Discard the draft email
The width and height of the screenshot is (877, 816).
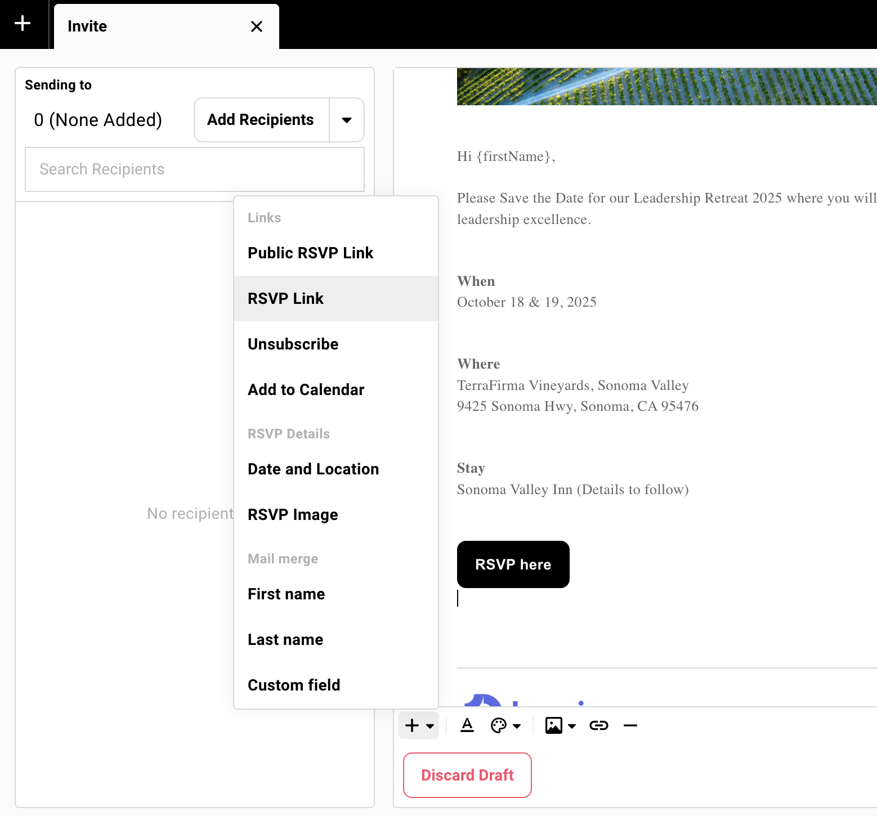pos(467,775)
